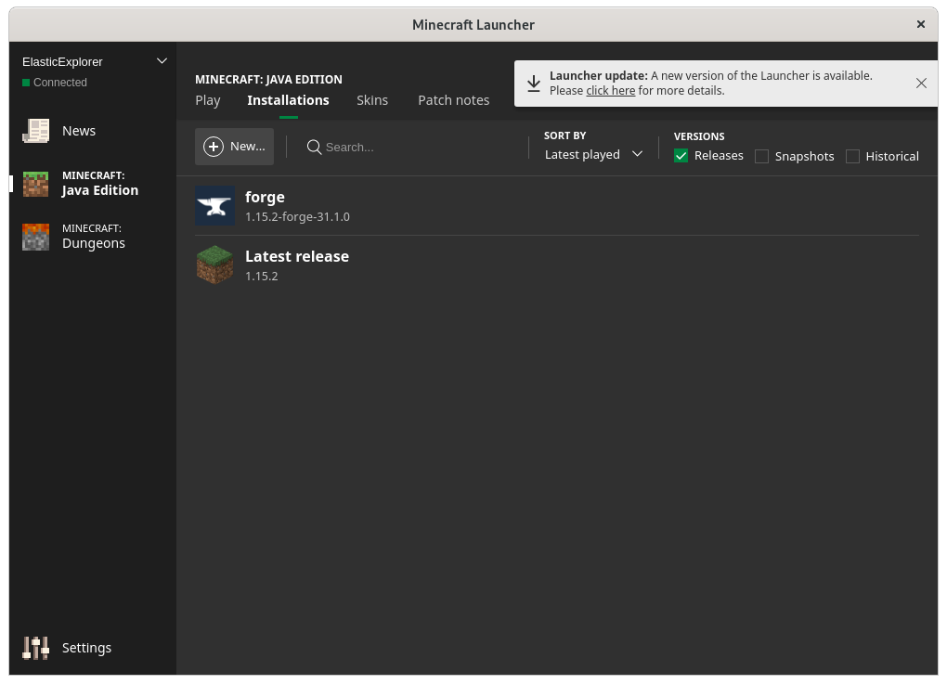
Task: Open the Skins tab
Action: point(372,100)
